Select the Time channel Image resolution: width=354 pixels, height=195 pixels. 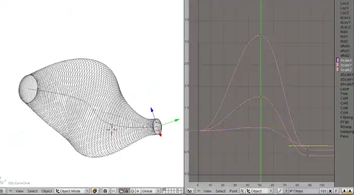(x=344, y=94)
